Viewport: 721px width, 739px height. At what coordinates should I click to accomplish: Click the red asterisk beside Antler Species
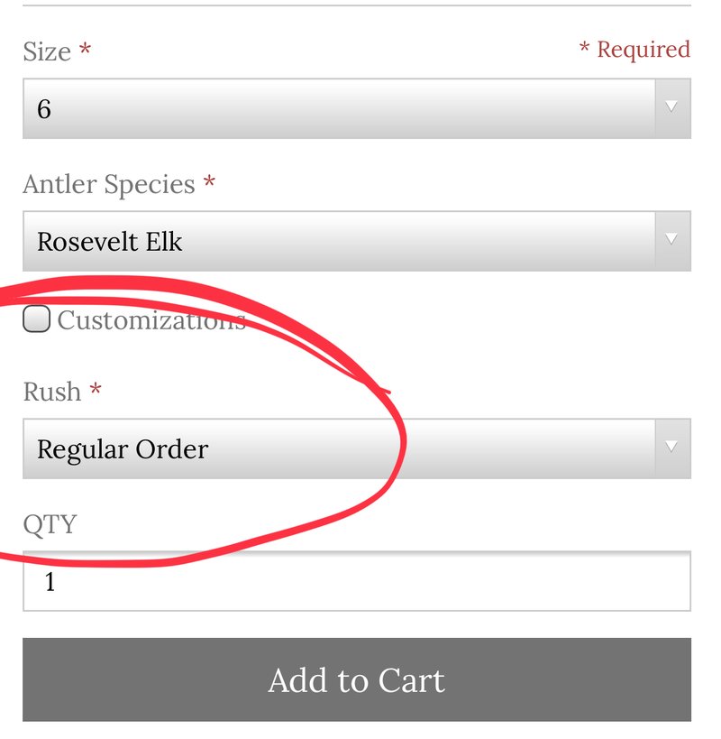(x=209, y=181)
